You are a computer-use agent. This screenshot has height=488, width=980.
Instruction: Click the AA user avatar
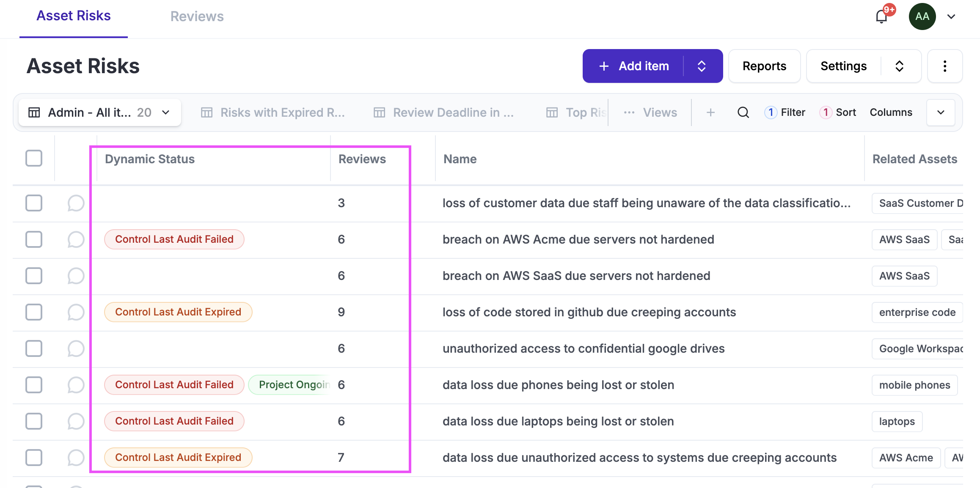point(922,17)
